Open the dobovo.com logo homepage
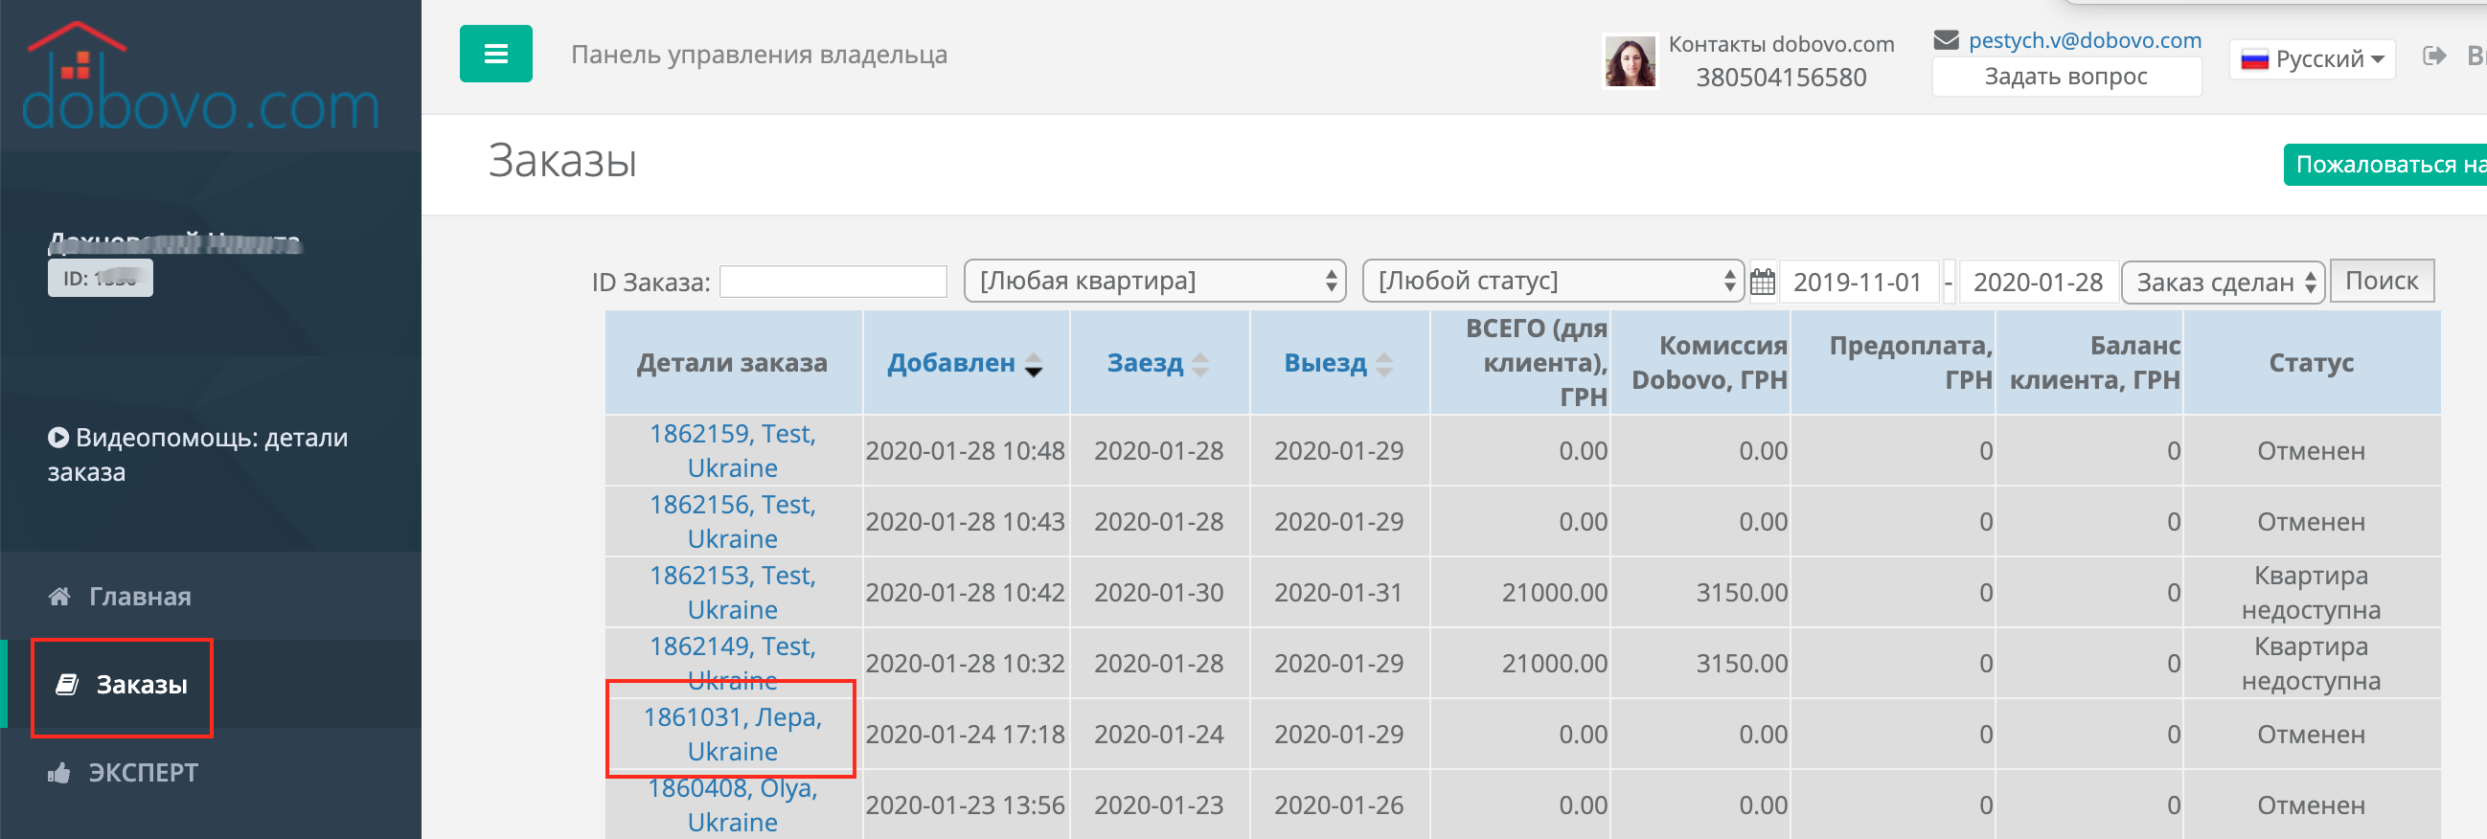The image size is (2487, 839). pyautogui.click(x=201, y=78)
